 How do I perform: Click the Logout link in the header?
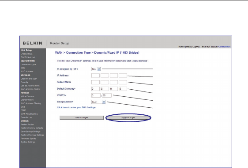pyautogui.click(x=196, y=47)
